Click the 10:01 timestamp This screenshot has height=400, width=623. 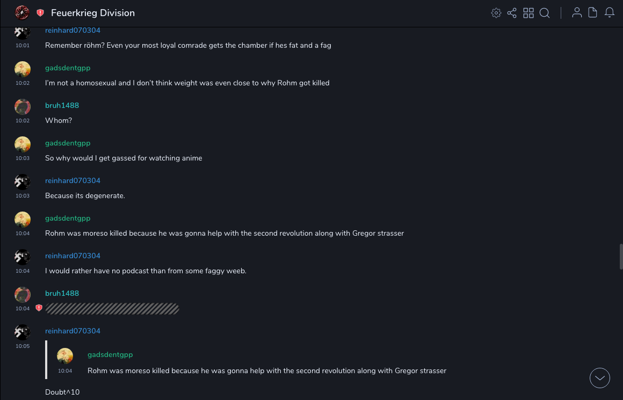(x=23, y=46)
